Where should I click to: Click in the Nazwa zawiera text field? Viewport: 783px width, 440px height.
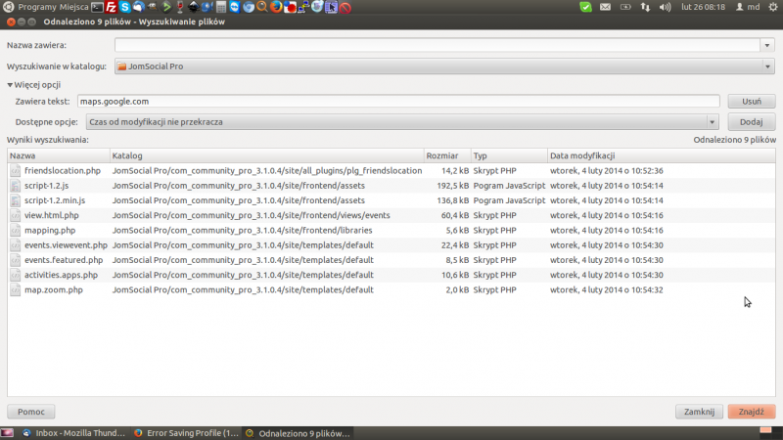[x=438, y=45]
